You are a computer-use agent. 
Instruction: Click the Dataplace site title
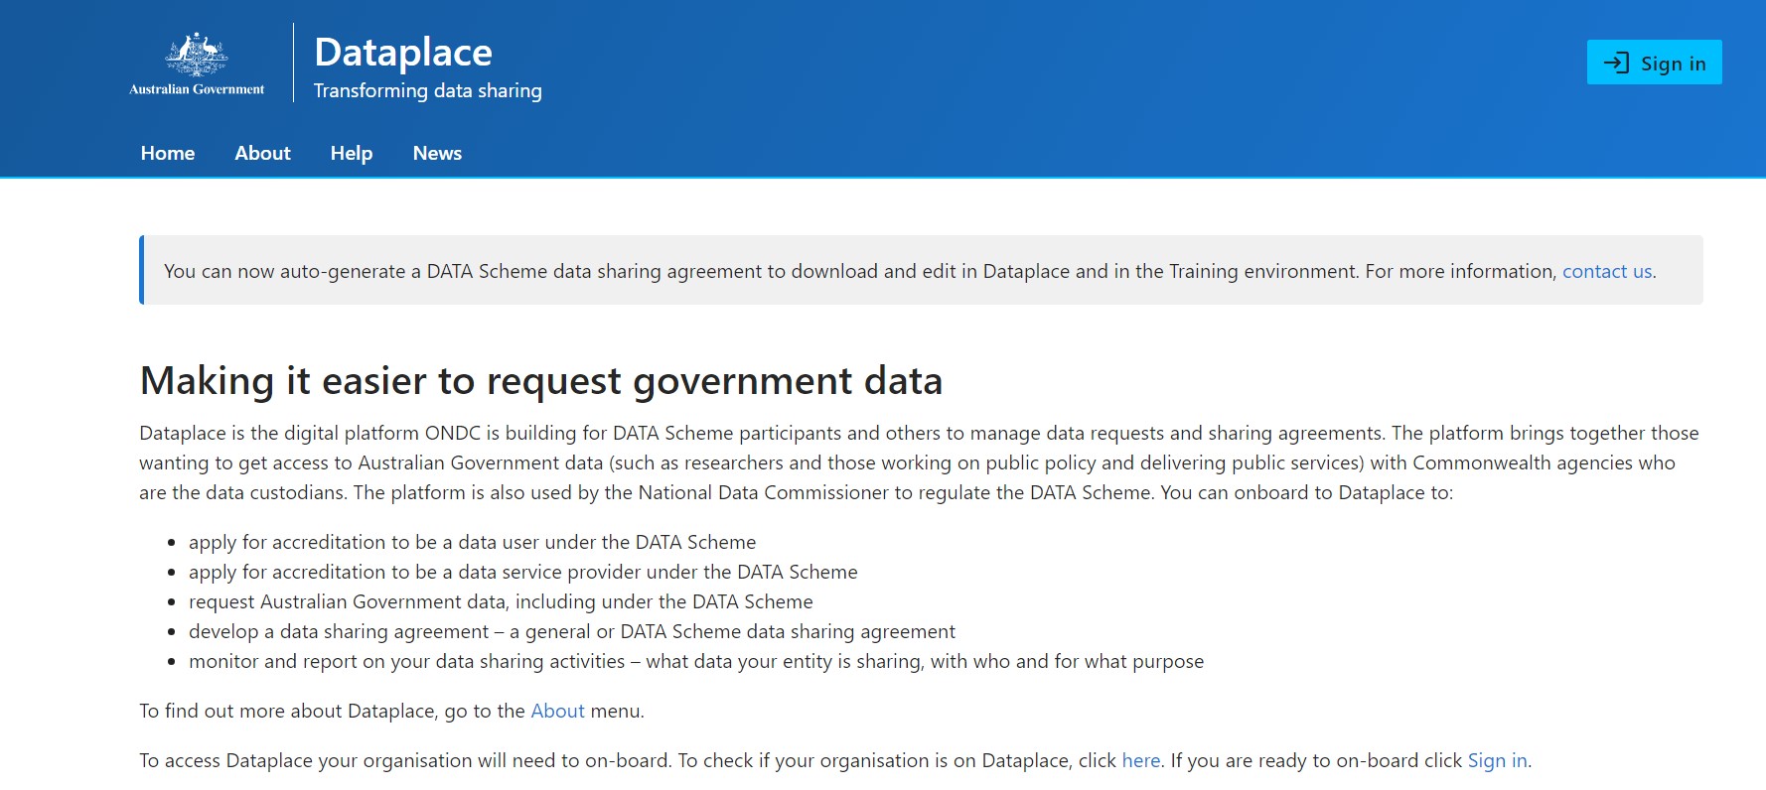[x=403, y=52]
